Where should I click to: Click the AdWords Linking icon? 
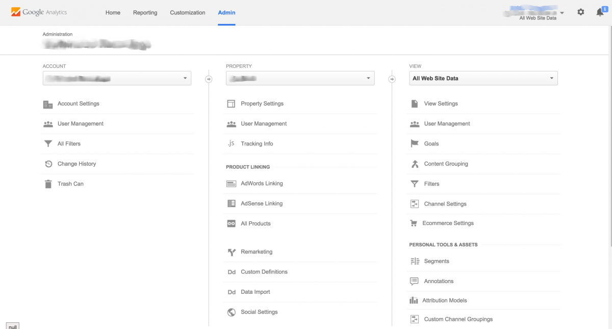point(231,184)
